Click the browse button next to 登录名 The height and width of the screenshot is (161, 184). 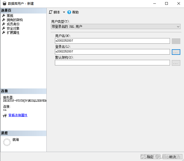tap(176, 52)
